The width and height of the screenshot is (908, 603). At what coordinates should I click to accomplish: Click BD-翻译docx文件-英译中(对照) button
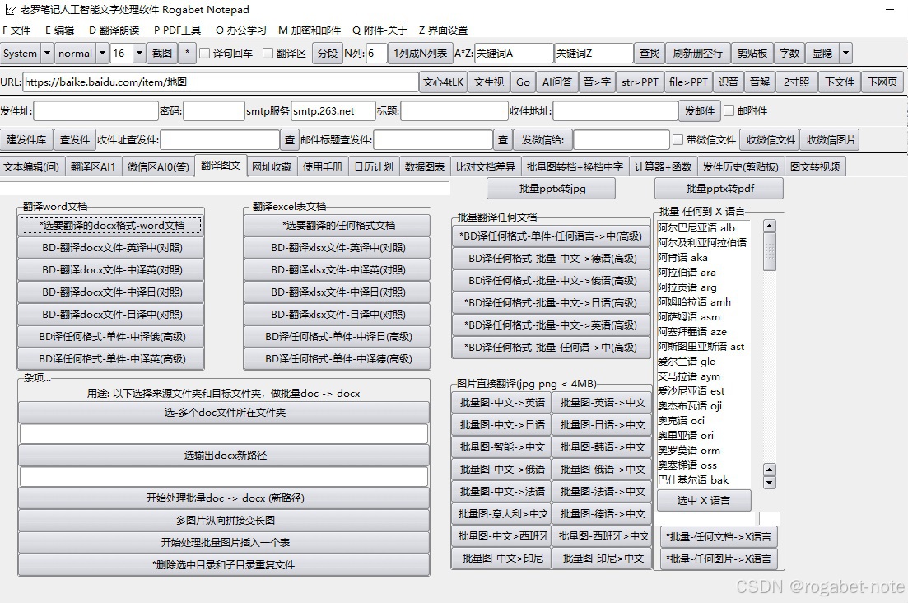(111, 247)
